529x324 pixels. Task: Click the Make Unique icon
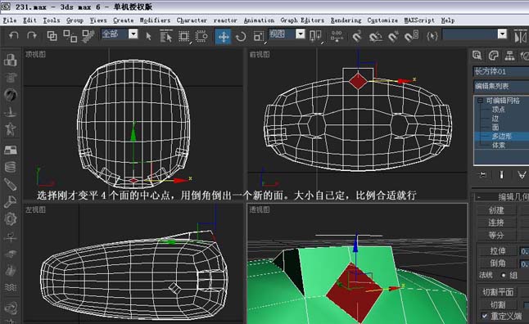click(x=522, y=174)
